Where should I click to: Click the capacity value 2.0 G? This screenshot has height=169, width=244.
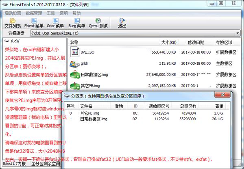coord(218,113)
